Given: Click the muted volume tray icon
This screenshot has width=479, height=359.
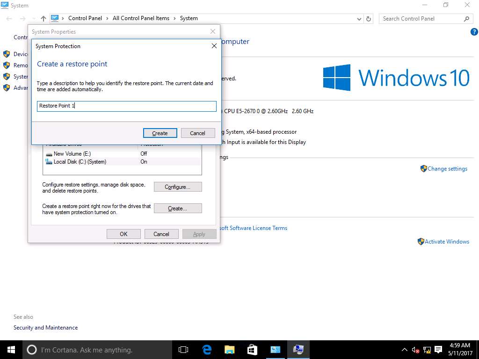Looking at the screenshot, I should point(415,350).
